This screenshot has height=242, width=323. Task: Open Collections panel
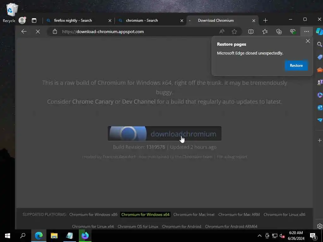click(x=279, y=32)
